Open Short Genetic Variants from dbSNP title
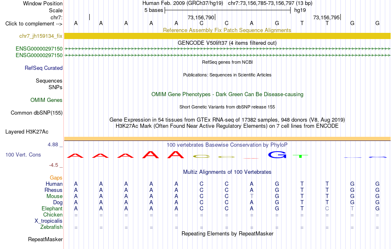 (227, 107)
